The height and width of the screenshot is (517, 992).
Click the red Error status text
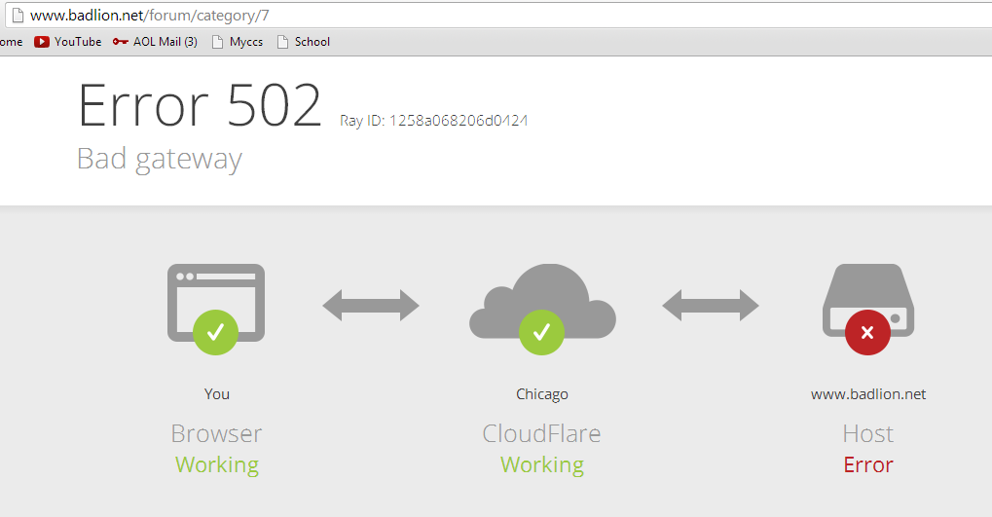[868, 465]
